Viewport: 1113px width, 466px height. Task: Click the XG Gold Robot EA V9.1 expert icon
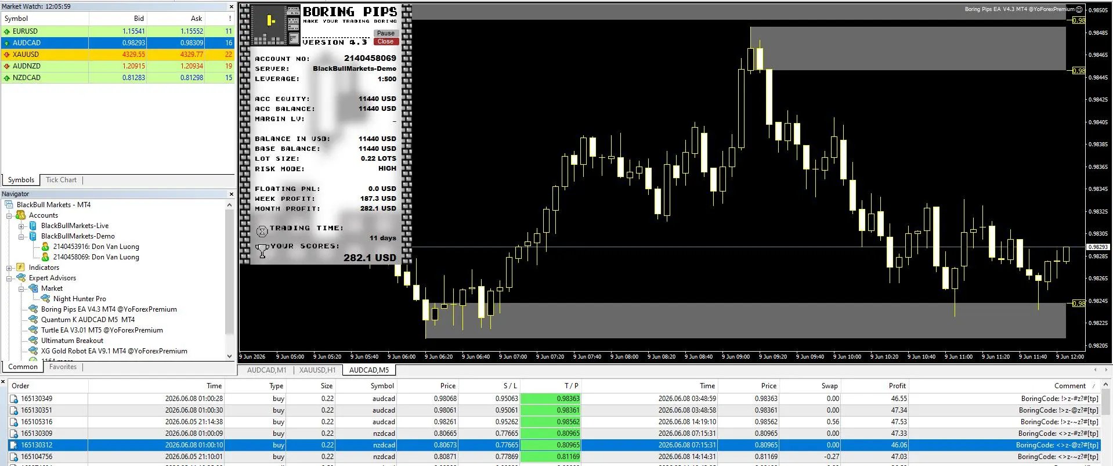[x=33, y=351]
